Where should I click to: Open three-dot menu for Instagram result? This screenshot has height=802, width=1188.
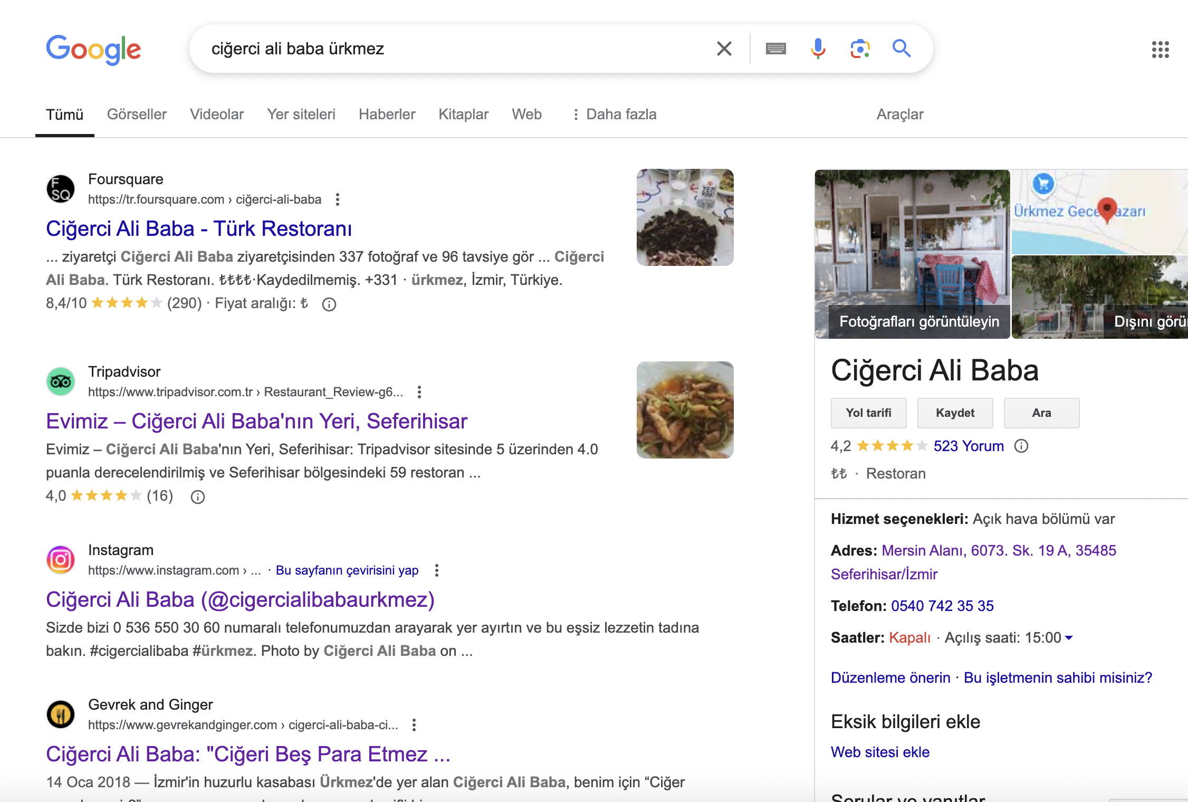coord(437,570)
